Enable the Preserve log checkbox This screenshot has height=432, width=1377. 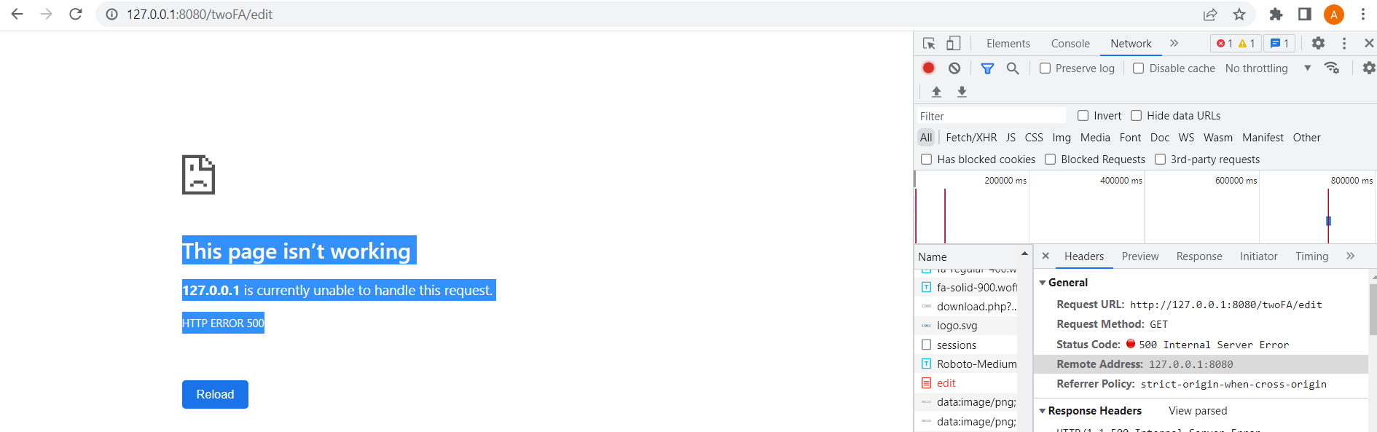pos(1045,68)
